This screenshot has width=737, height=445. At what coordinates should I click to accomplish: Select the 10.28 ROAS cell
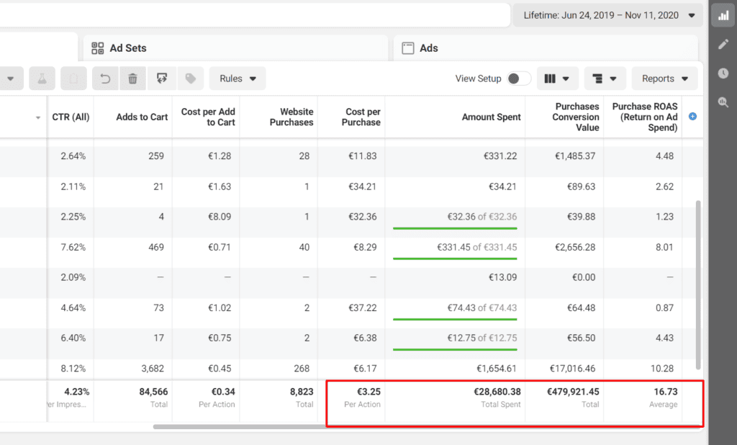click(x=662, y=369)
